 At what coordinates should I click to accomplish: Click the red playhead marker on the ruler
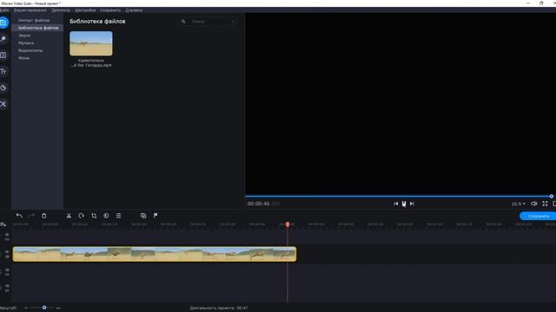[288, 224]
